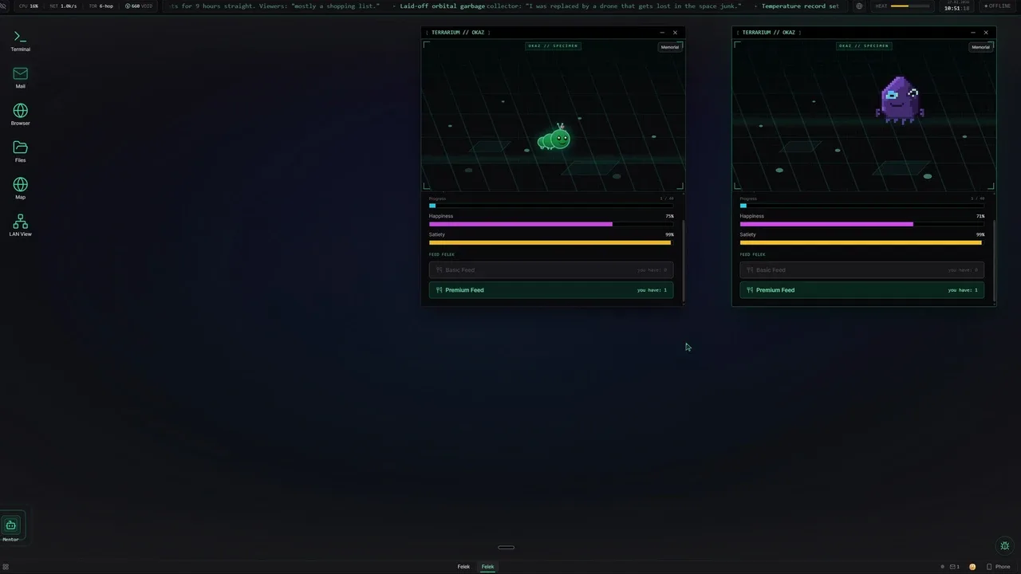Screen dimensions: 1021x574
Task: Click 'Temperature record set' ticker headline
Action: point(800,6)
